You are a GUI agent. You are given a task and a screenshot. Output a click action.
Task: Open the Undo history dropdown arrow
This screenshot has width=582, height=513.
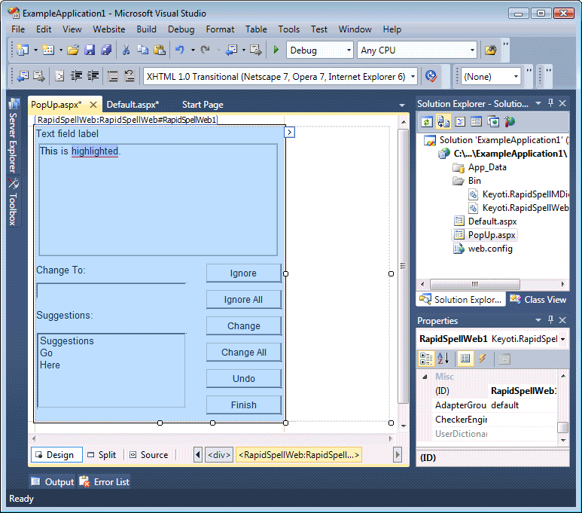[193, 50]
